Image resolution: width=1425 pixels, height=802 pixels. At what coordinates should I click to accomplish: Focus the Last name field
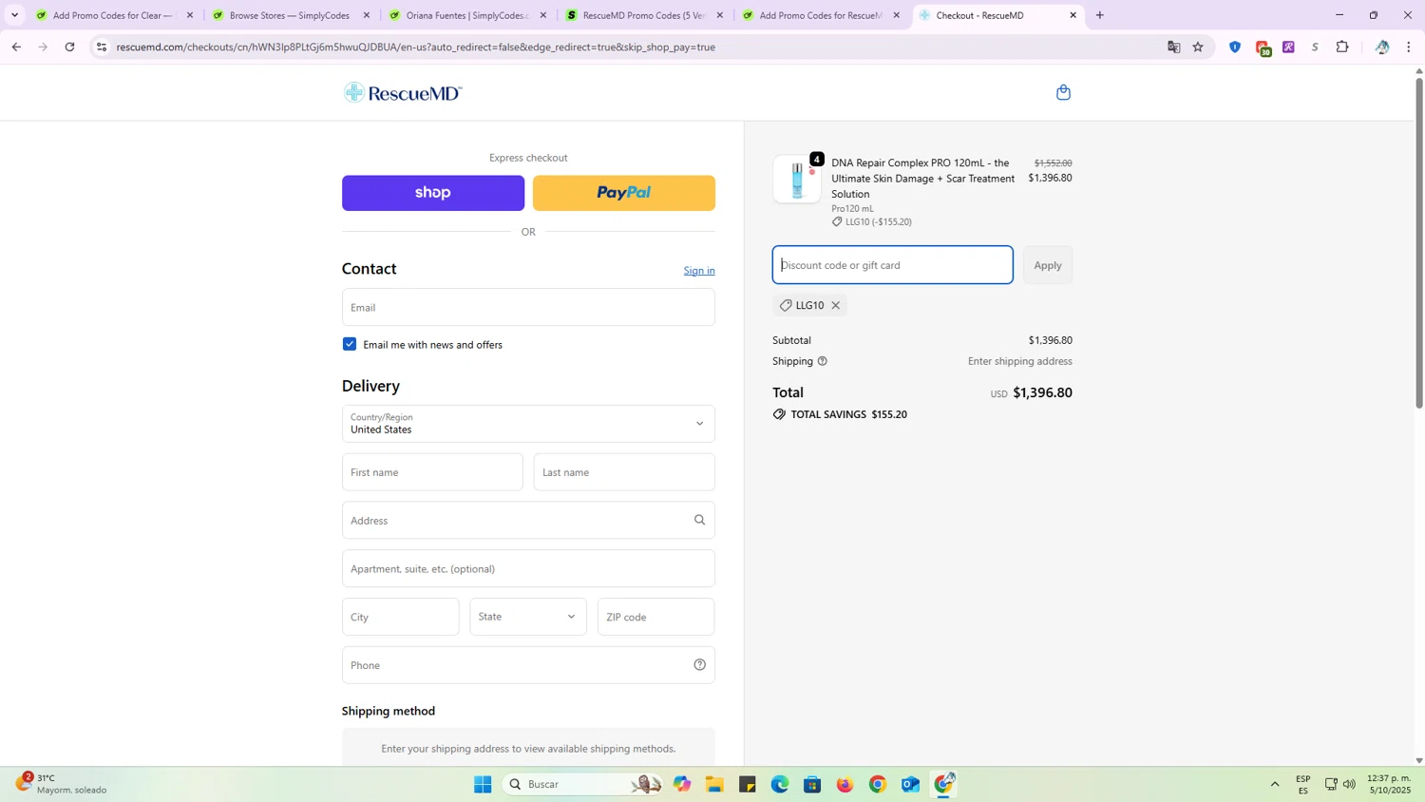coord(624,472)
